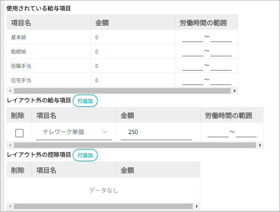Open the テレワーク単価 item name dropdown
Image resolution: width=280 pixels, height=212 pixels.
pos(74,132)
